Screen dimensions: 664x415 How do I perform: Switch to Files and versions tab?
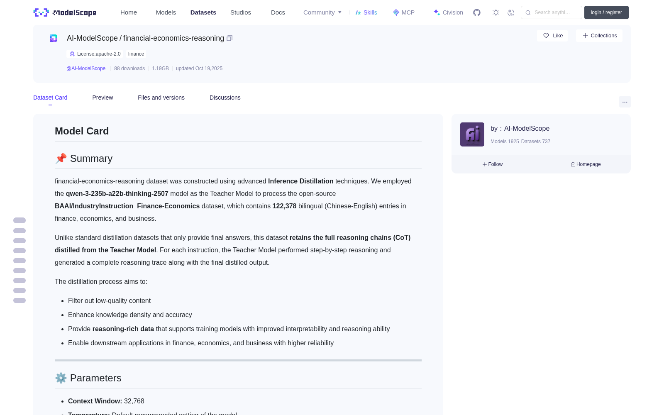(161, 98)
